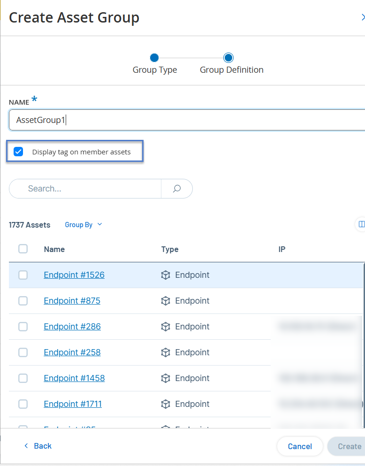Toggle Display tag on member assets
Screen dimensions: 365x466
[x=19, y=152]
